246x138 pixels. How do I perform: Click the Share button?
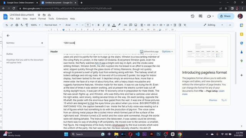coord(226,16)
